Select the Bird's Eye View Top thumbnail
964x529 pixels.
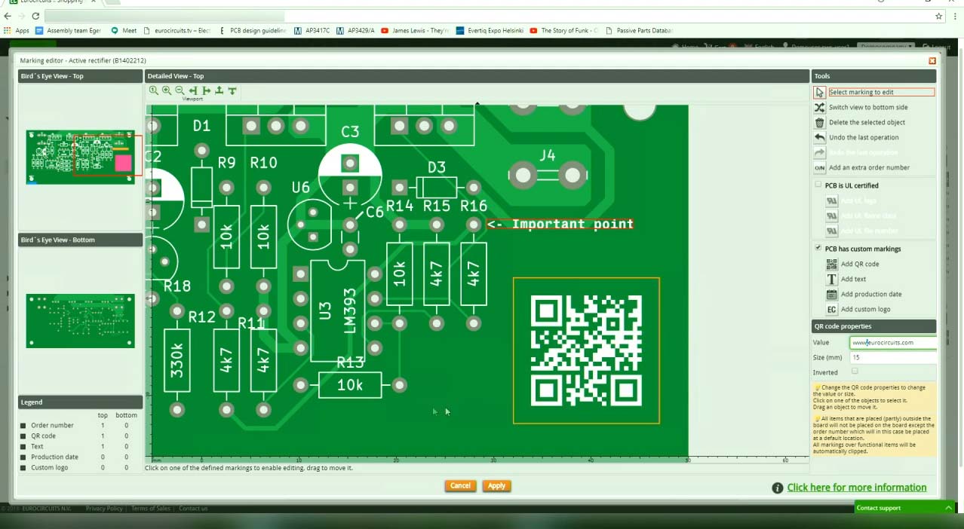coord(81,157)
